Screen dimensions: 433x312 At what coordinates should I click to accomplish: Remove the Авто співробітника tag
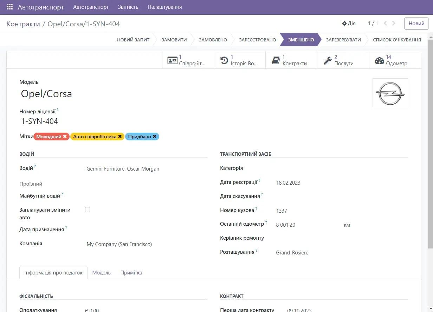(120, 137)
